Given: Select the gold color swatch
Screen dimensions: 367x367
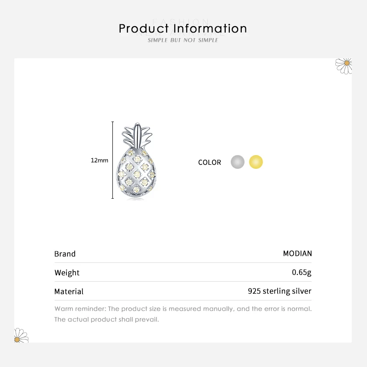Looking at the screenshot, I should (x=256, y=162).
